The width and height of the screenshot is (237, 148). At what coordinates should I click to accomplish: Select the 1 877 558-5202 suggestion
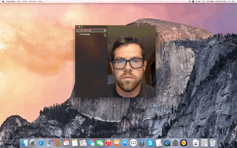85,34
